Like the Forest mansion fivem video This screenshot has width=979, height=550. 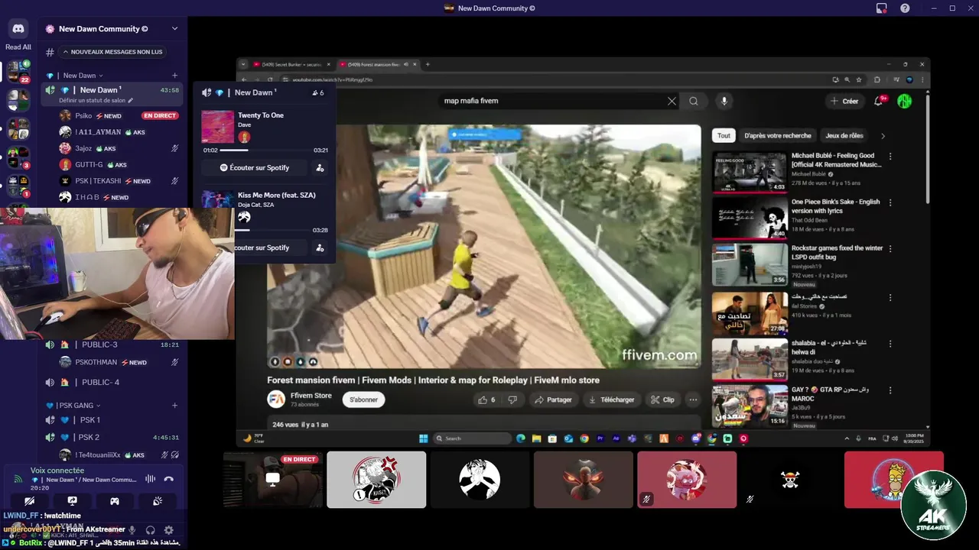point(486,400)
